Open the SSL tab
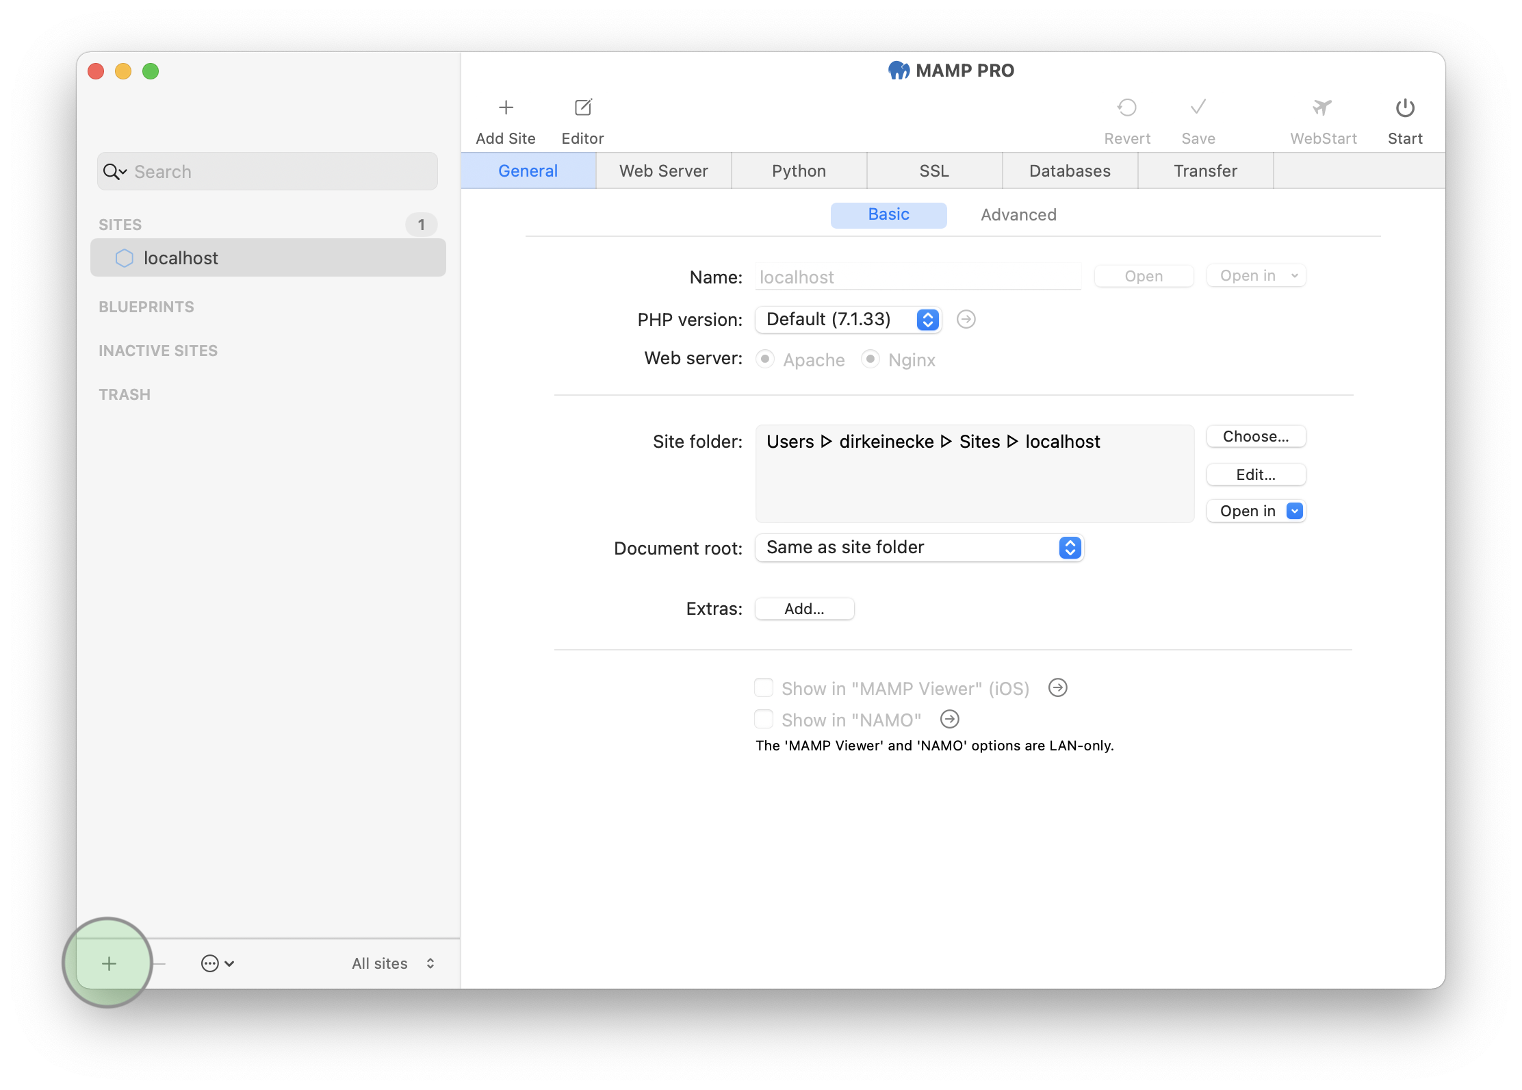Screen dimensions: 1522x1090 click(934, 171)
